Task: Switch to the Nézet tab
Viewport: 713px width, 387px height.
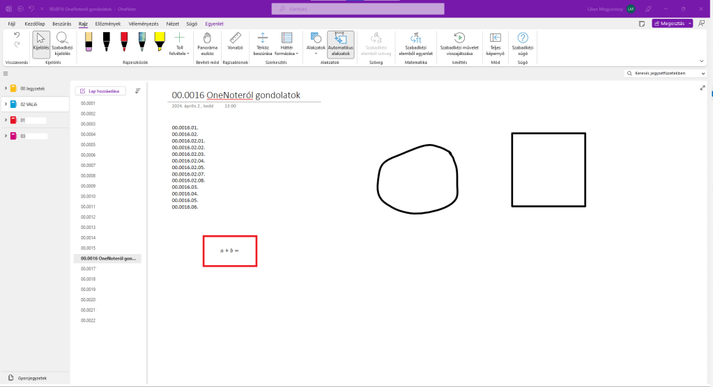Action: click(172, 24)
